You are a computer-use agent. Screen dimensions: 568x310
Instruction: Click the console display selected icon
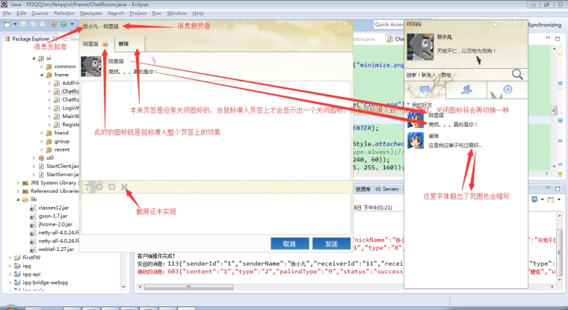pyautogui.click(x=534, y=199)
